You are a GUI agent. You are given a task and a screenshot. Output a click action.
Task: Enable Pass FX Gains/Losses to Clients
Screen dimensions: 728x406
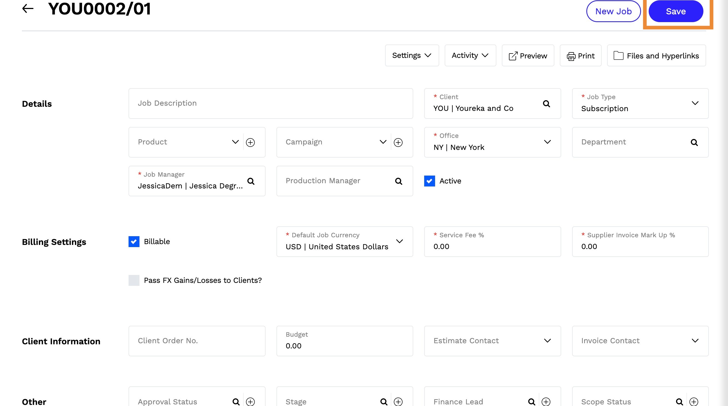(x=134, y=280)
